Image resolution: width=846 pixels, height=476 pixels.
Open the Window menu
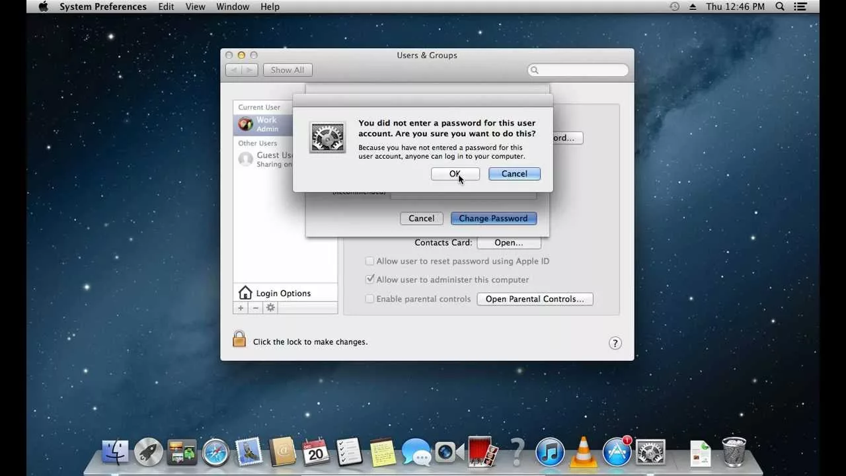point(233,7)
